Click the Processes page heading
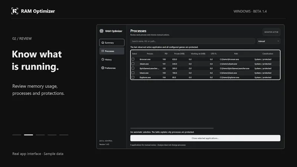The width and height of the screenshot is (297, 167). [138, 31]
